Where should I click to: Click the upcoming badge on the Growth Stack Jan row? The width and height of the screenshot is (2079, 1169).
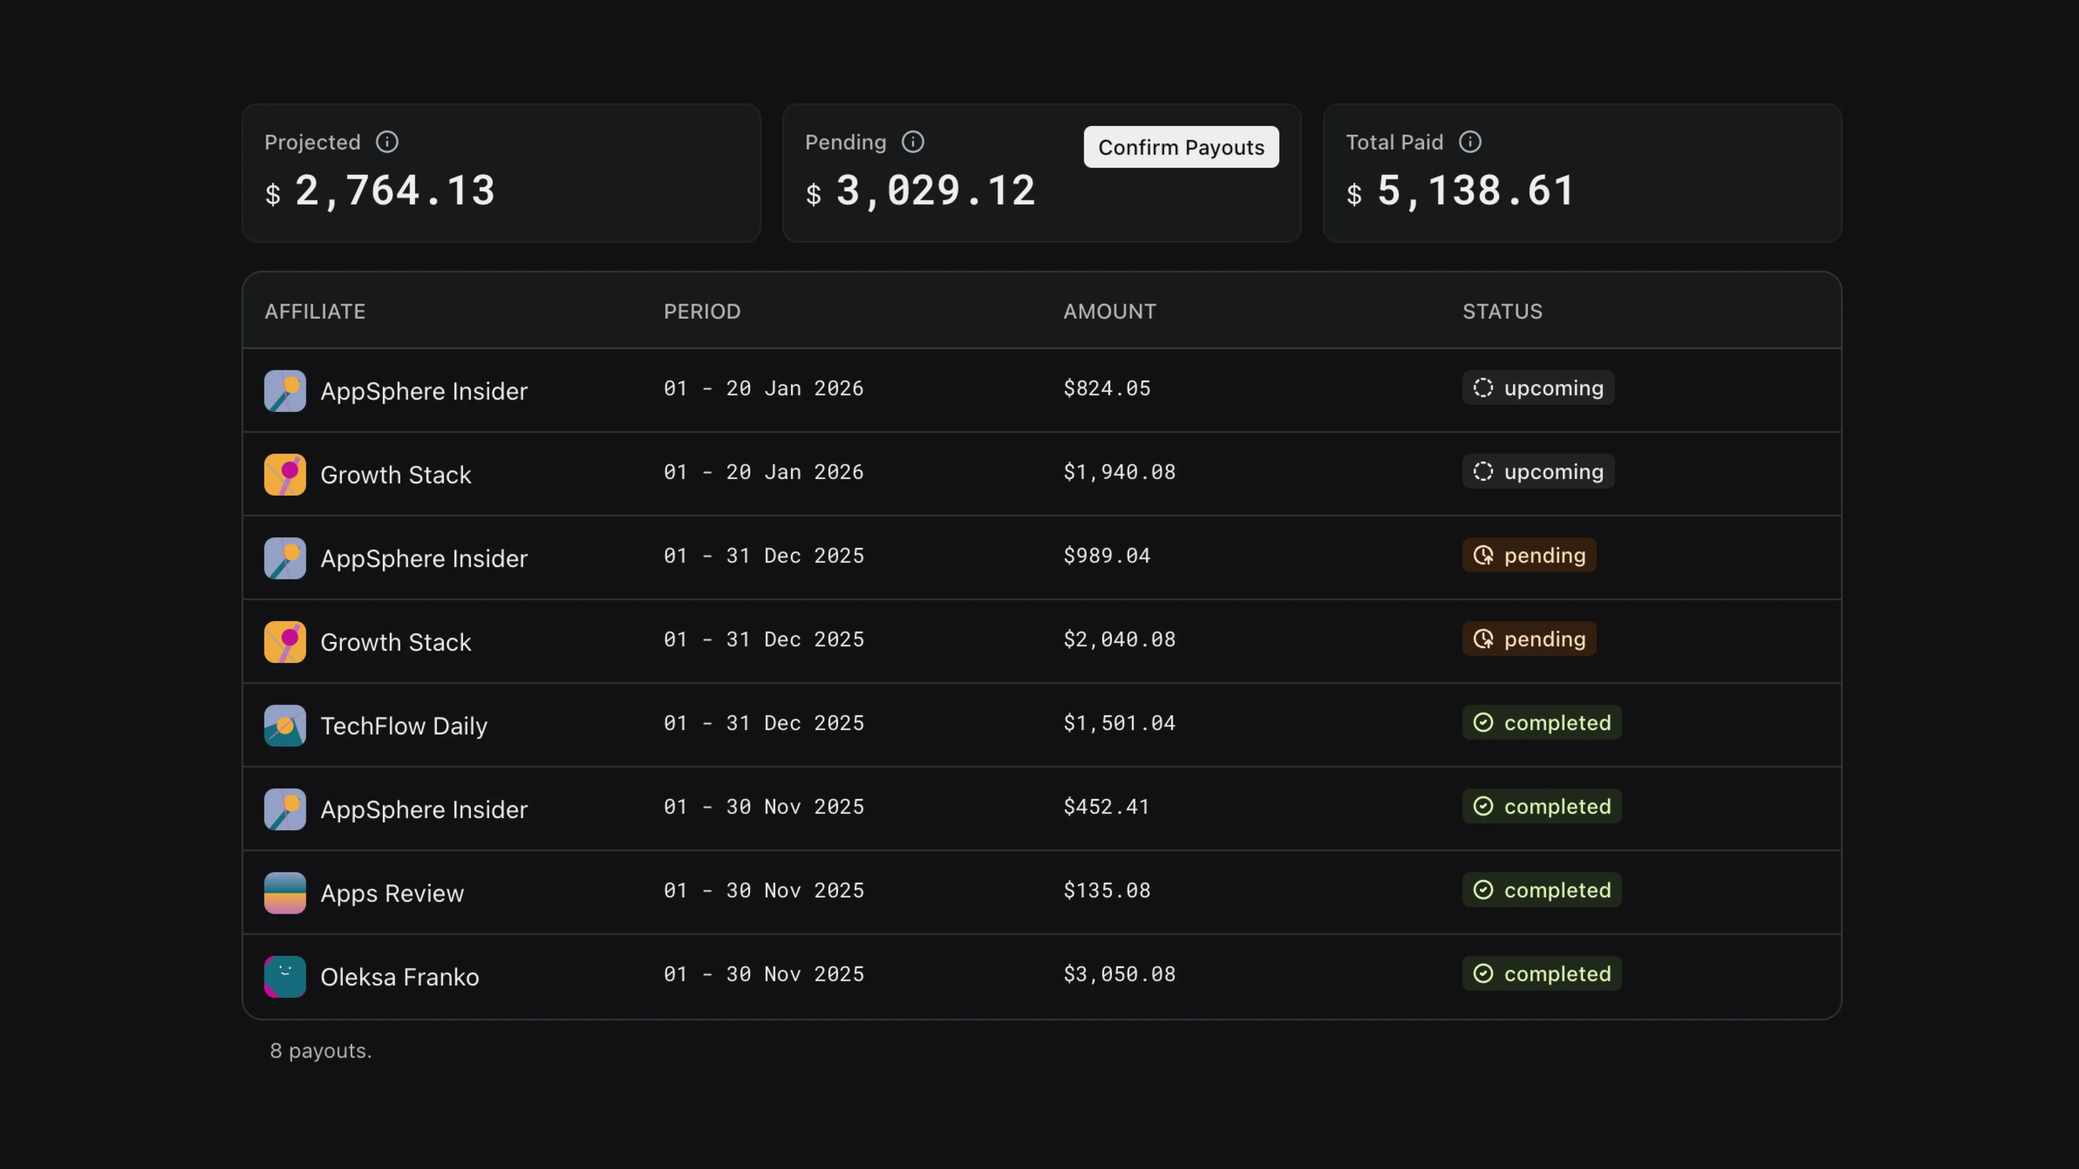coord(1537,471)
